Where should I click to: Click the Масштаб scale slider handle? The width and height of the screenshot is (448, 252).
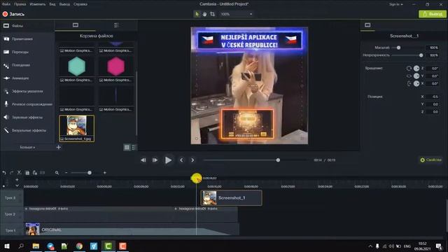coord(398,48)
